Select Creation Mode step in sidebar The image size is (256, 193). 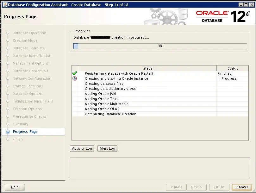coord(25,40)
